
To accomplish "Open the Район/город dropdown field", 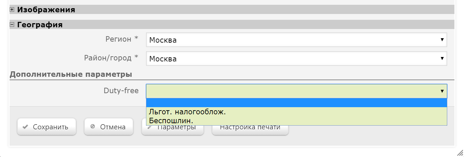I will pos(296,59).
